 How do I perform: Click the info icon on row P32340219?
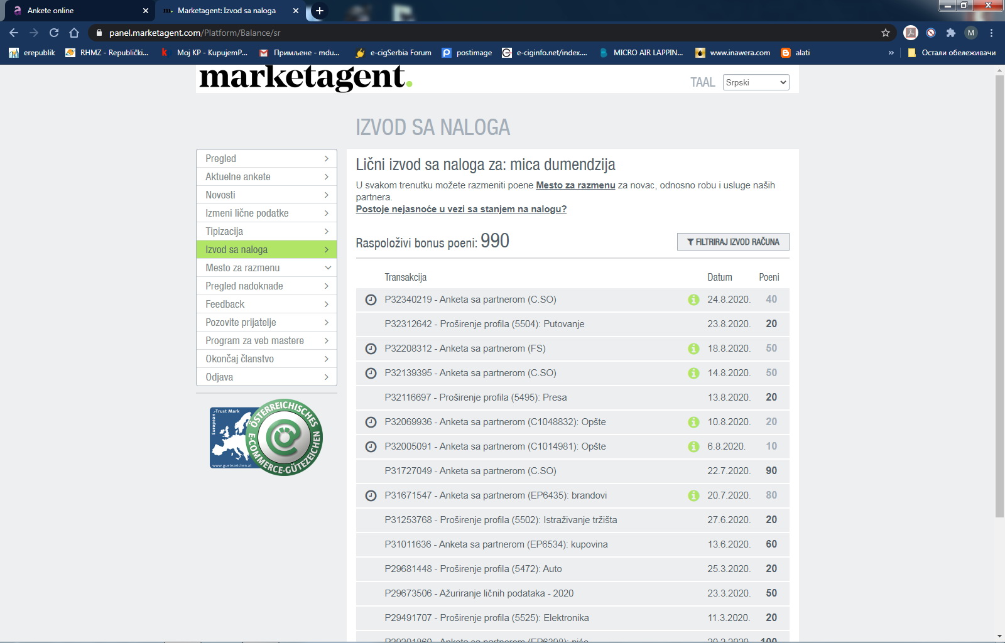pyautogui.click(x=693, y=300)
